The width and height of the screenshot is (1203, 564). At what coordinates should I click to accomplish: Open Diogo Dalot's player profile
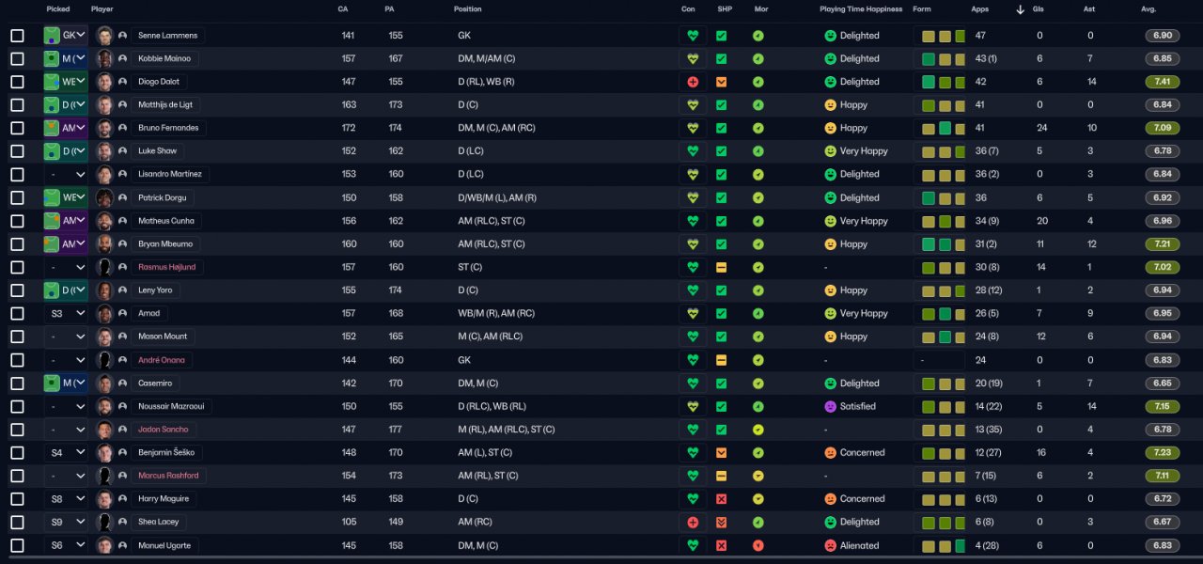(x=159, y=82)
